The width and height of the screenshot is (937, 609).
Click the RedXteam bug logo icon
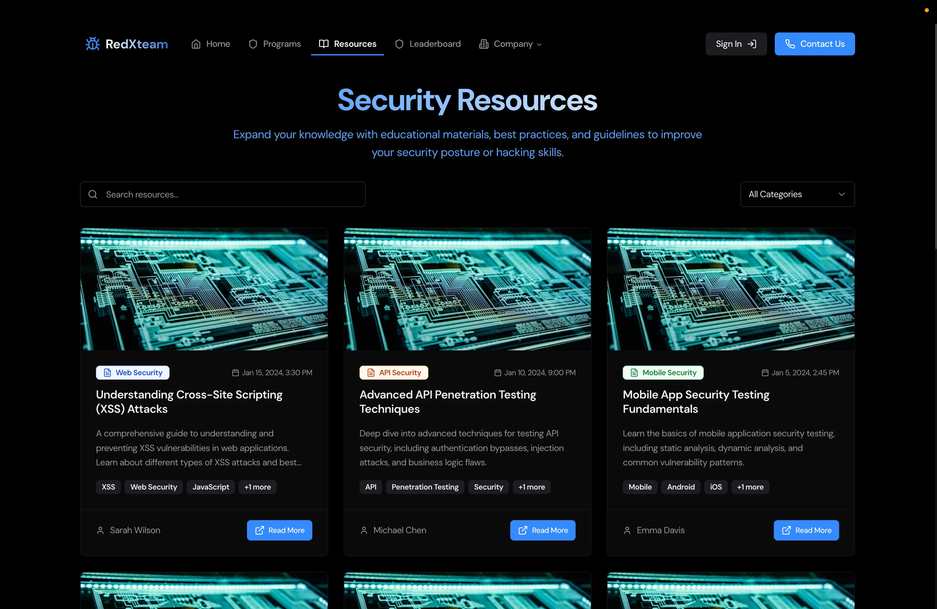[x=93, y=44]
